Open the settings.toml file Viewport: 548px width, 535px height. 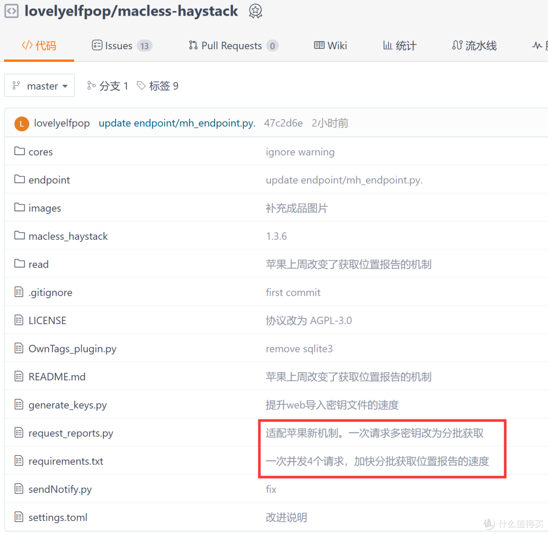point(58,518)
